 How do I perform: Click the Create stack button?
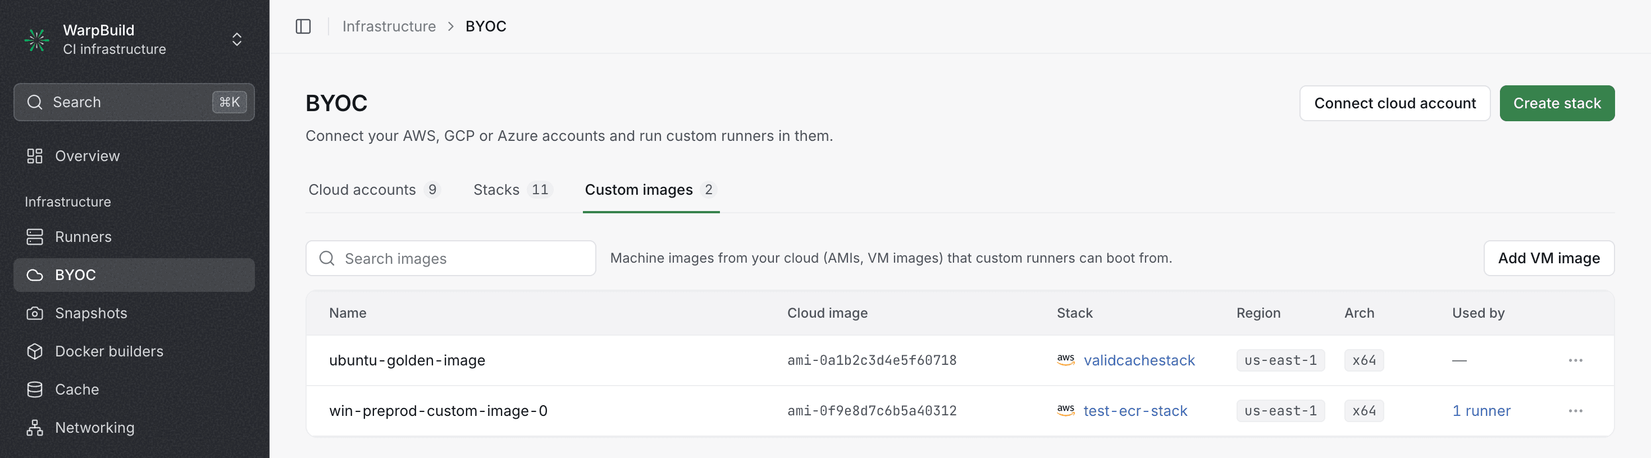(x=1557, y=103)
